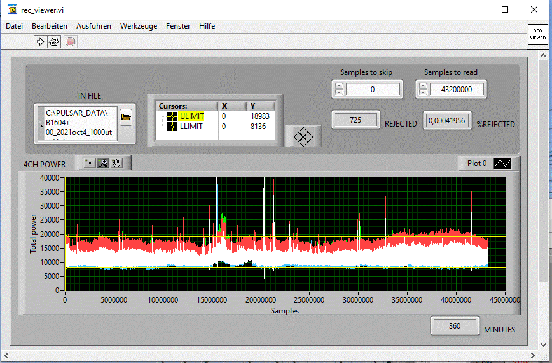
Task: Click the vertical scrollbar down arrow
Action: (x=543, y=345)
